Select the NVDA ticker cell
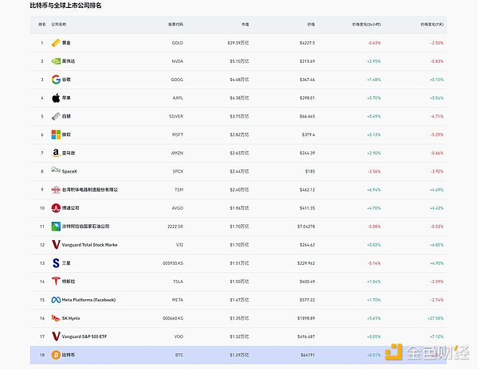 178,61
